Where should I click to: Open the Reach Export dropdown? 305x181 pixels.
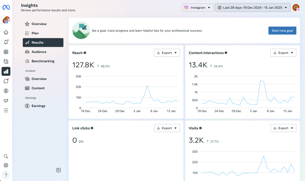click(167, 53)
